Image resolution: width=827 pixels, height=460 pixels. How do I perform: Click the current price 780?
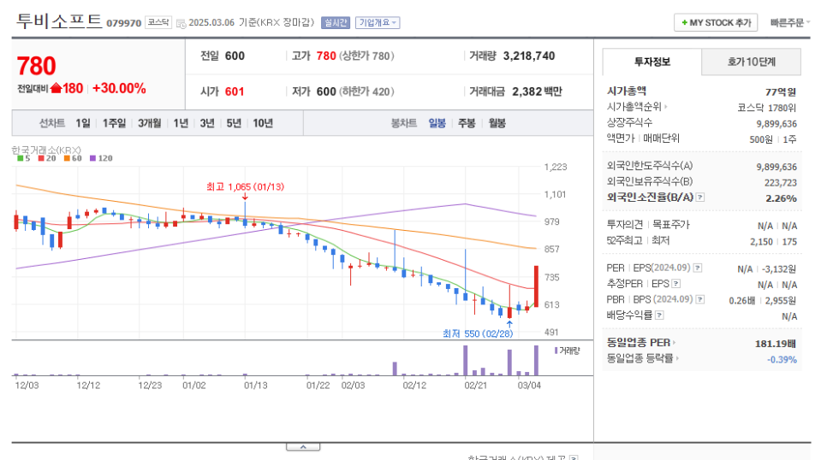pyautogui.click(x=37, y=67)
